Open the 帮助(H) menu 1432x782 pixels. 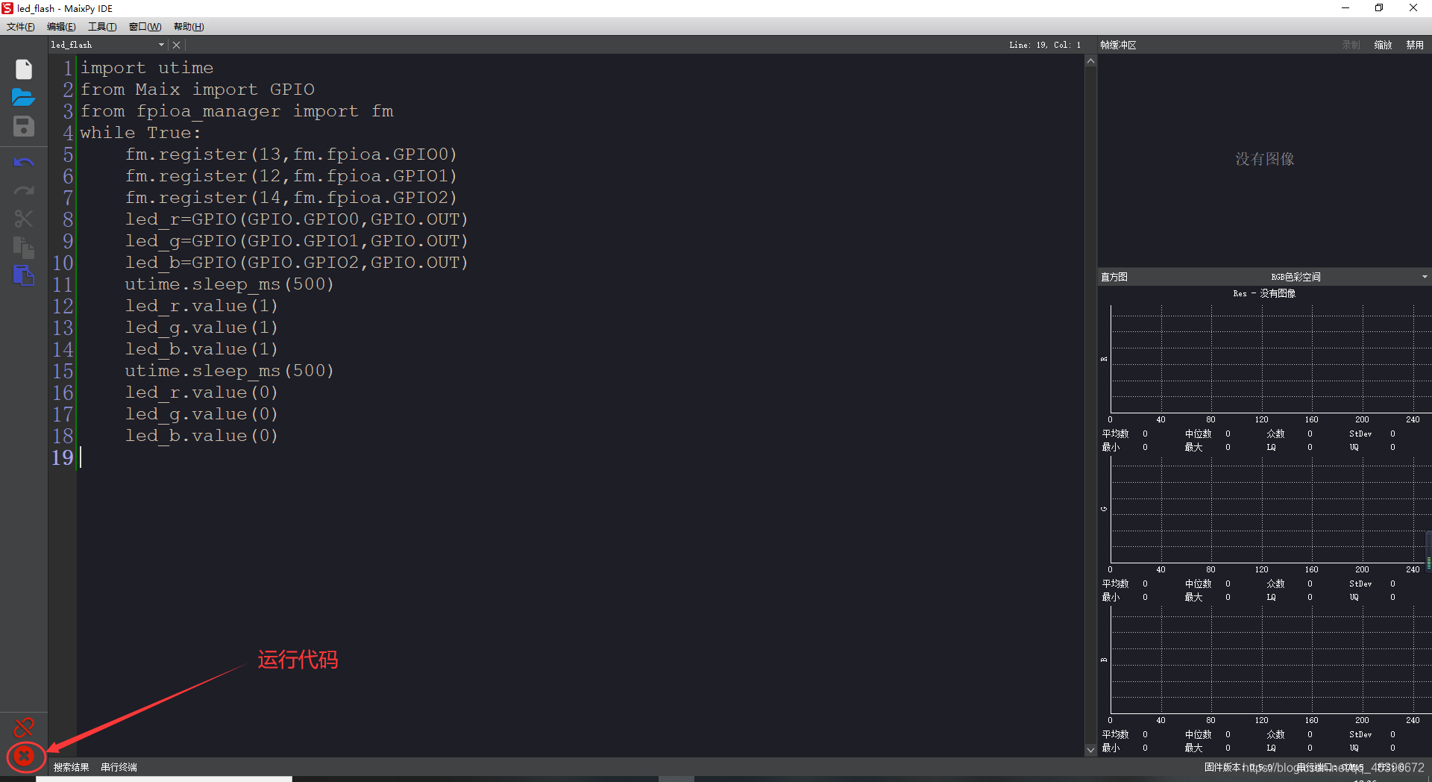(x=189, y=27)
